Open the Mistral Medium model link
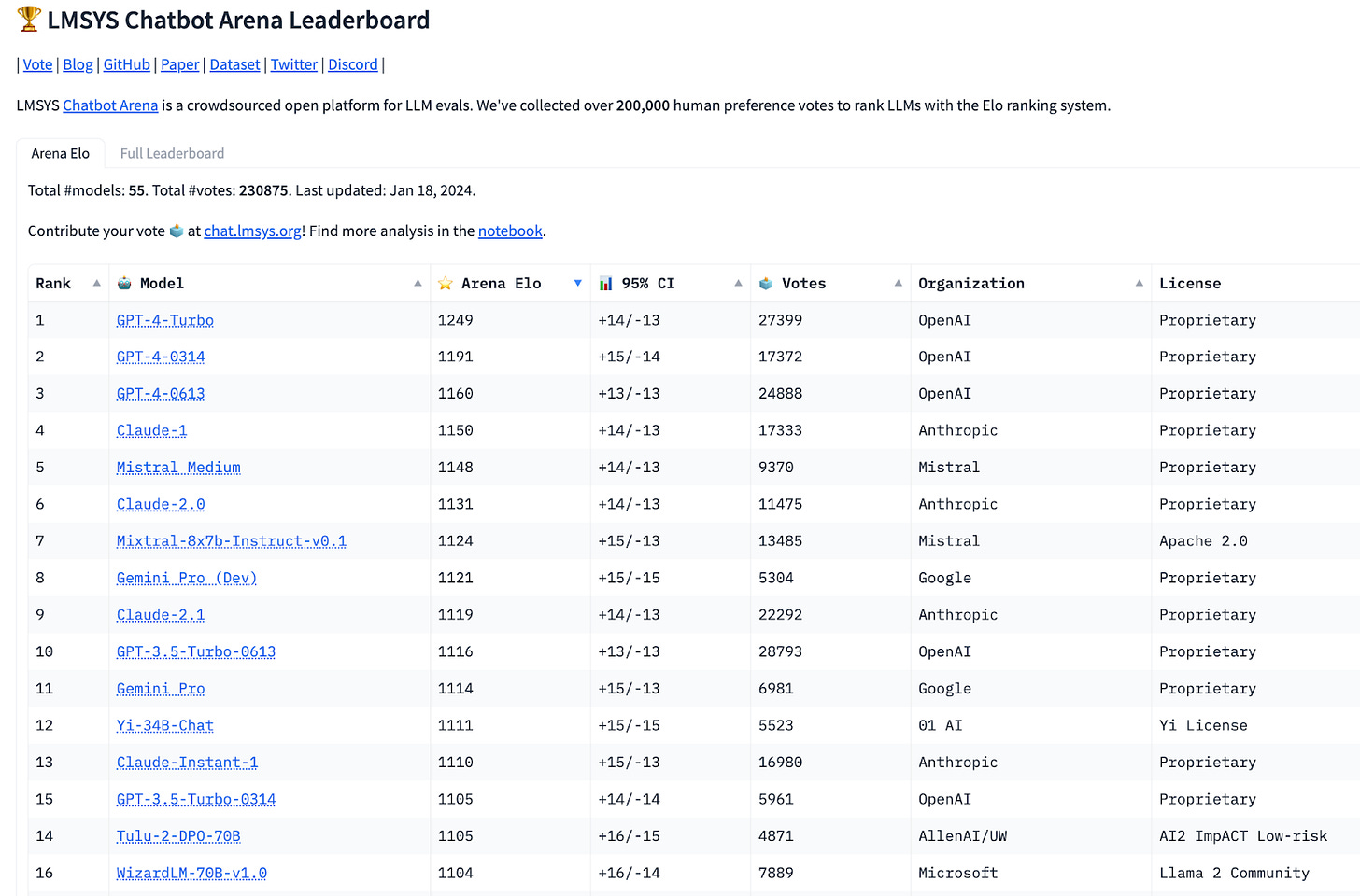The height and width of the screenshot is (896, 1360). coord(178,468)
